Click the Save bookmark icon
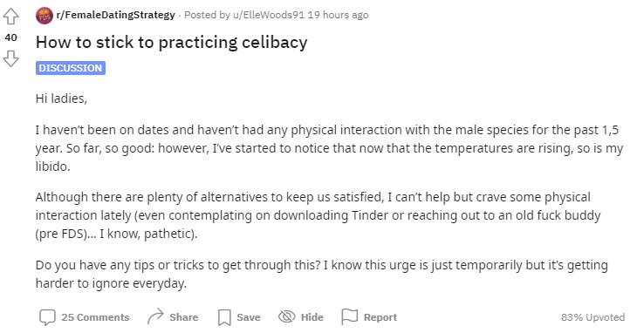 coord(224,317)
